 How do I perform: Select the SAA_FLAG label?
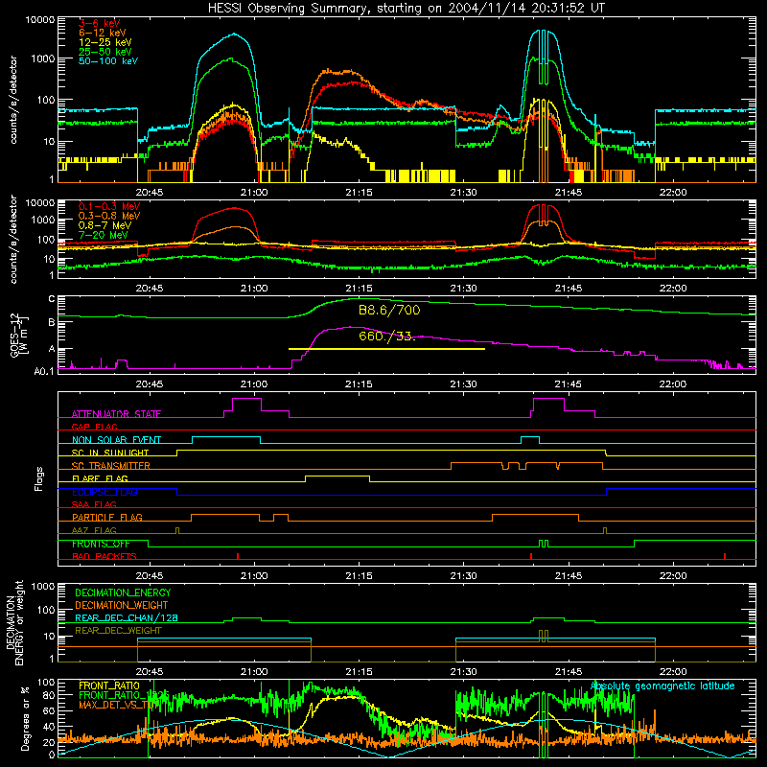tap(94, 504)
